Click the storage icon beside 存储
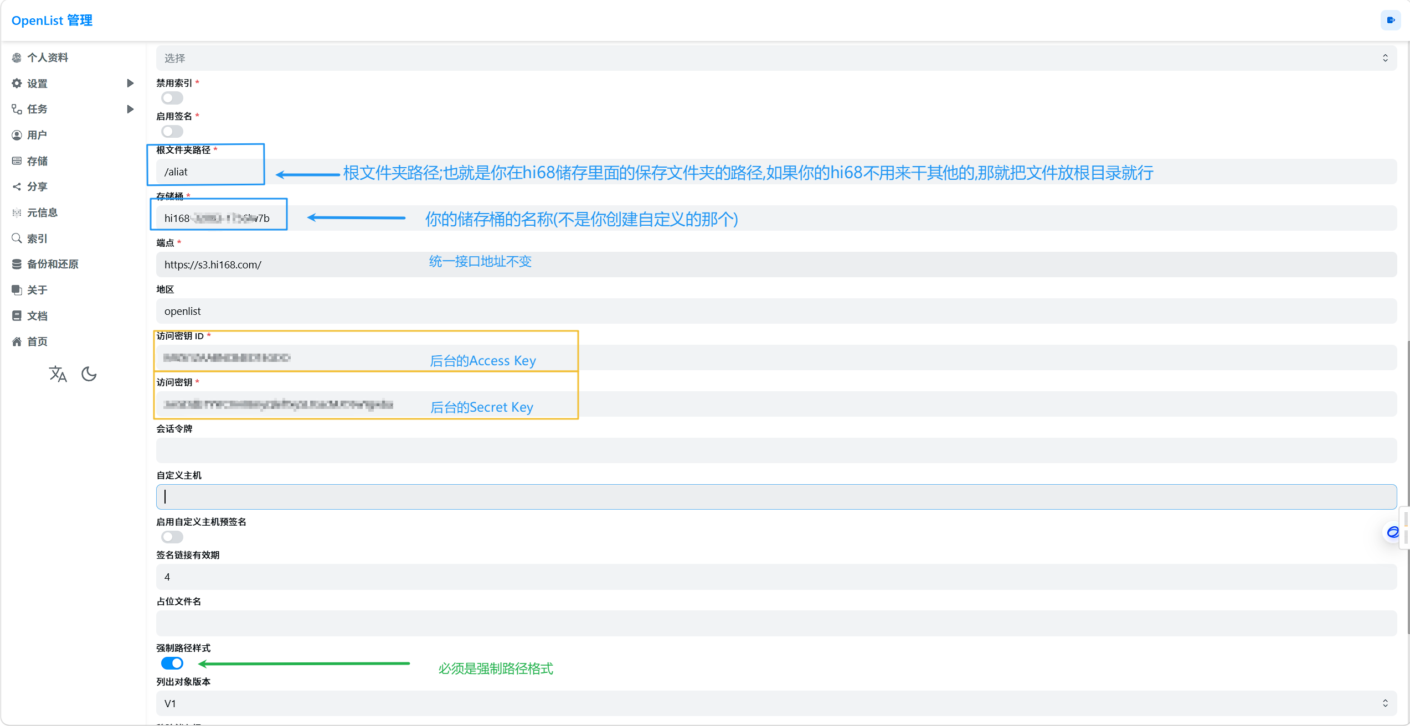This screenshot has height=726, width=1410. point(17,161)
